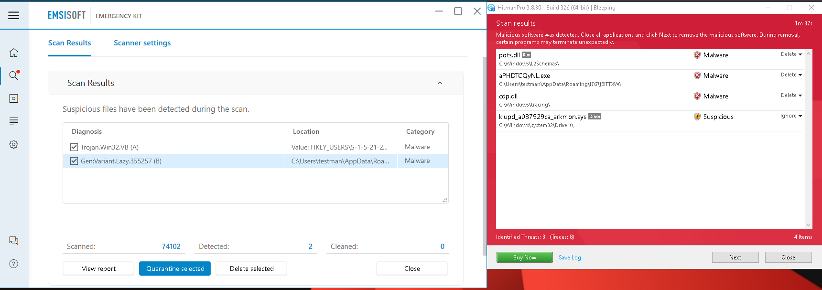Click the Quarantine selected button
The width and height of the screenshot is (822, 290).
click(175, 269)
